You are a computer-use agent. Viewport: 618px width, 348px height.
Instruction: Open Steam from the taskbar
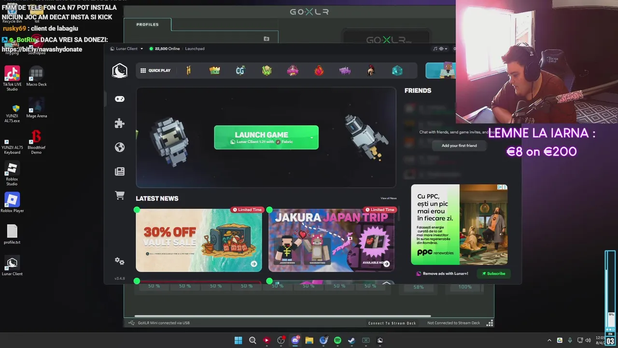351,340
